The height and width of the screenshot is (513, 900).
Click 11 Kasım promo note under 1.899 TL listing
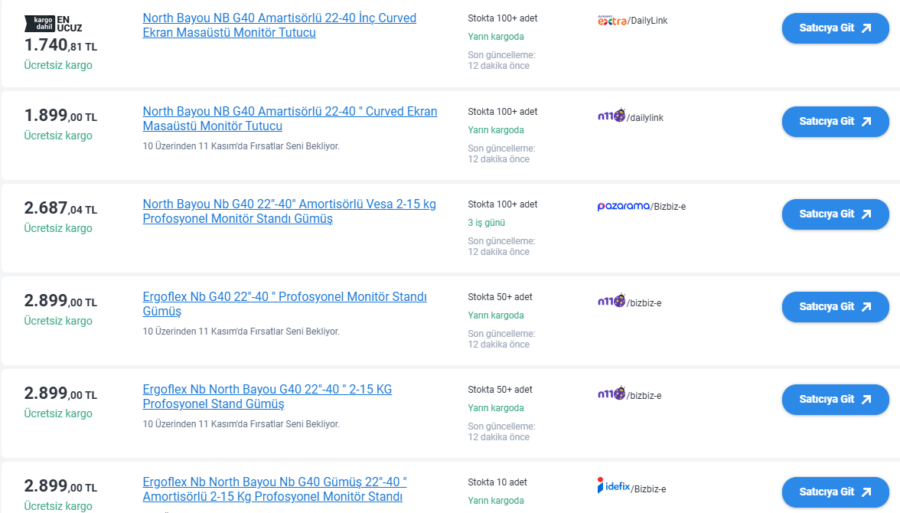(241, 146)
